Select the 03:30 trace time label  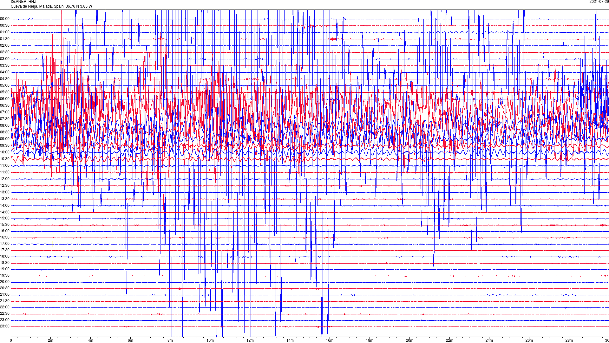[x=5, y=66]
